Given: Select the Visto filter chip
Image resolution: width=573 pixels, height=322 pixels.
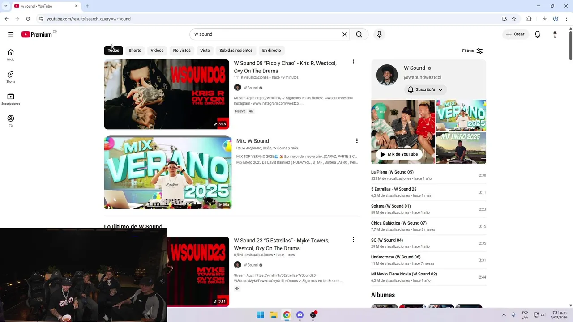Looking at the screenshot, I should coord(205,51).
